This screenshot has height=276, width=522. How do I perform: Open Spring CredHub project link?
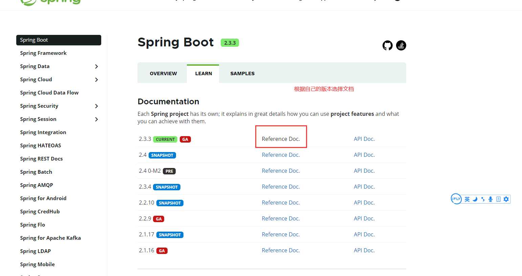pos(40,212)
